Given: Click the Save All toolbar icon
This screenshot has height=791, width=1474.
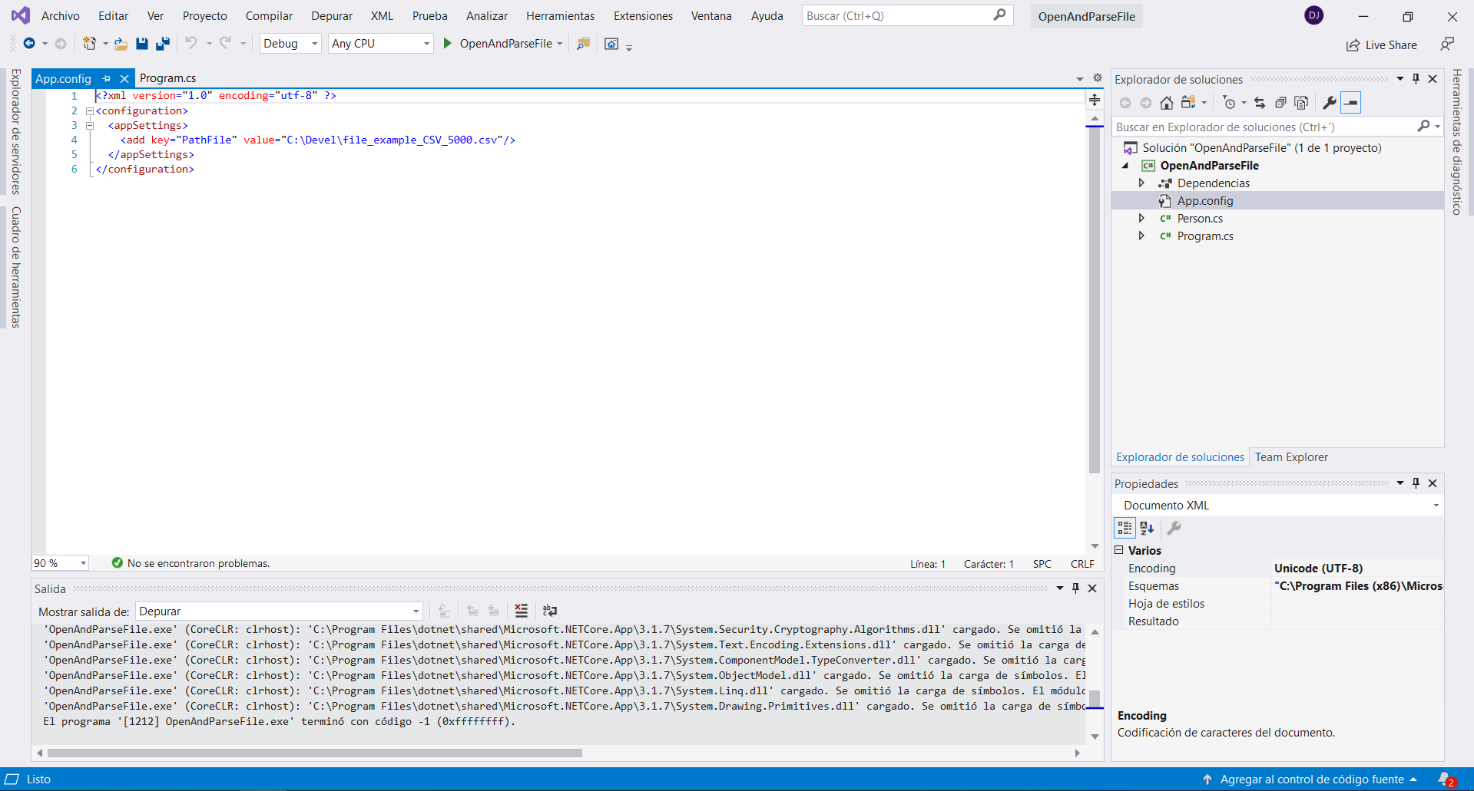Looking at the screenshot, I should [x=162, y=44].
